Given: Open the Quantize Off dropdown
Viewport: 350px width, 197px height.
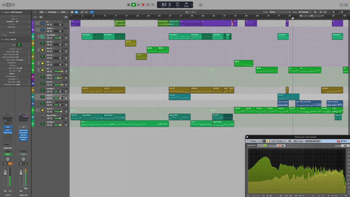Looking at the screenshot, I should pyautogui.click(x=23, y=22).
